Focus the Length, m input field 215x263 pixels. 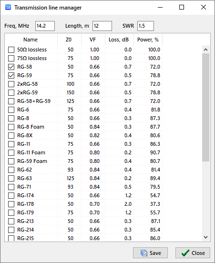102,26
